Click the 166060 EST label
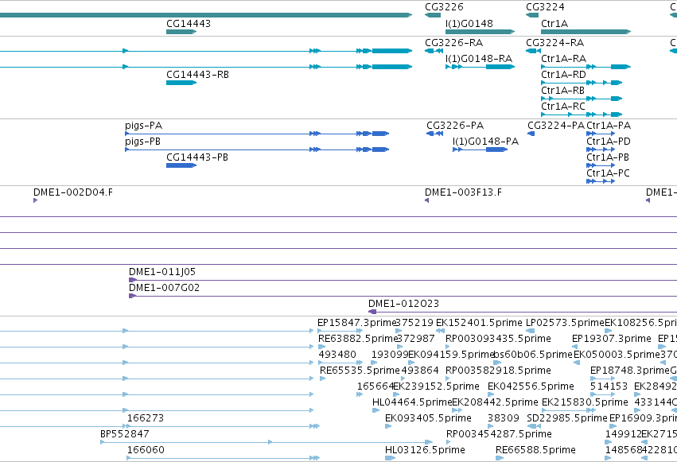Image resolution: width=677 pixels, height=462 pixels. 146,450
